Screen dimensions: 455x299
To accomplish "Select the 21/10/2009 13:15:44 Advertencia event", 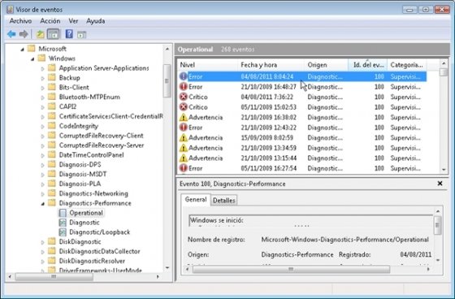I will 302,158.
